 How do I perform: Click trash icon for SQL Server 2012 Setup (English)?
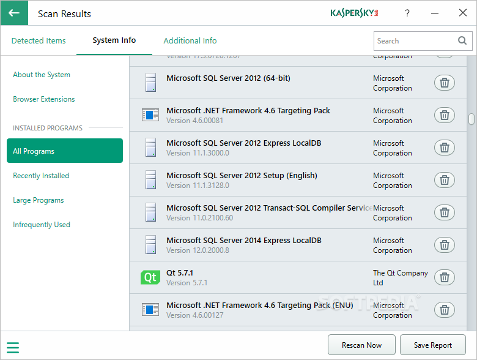(x=445, y=180)
